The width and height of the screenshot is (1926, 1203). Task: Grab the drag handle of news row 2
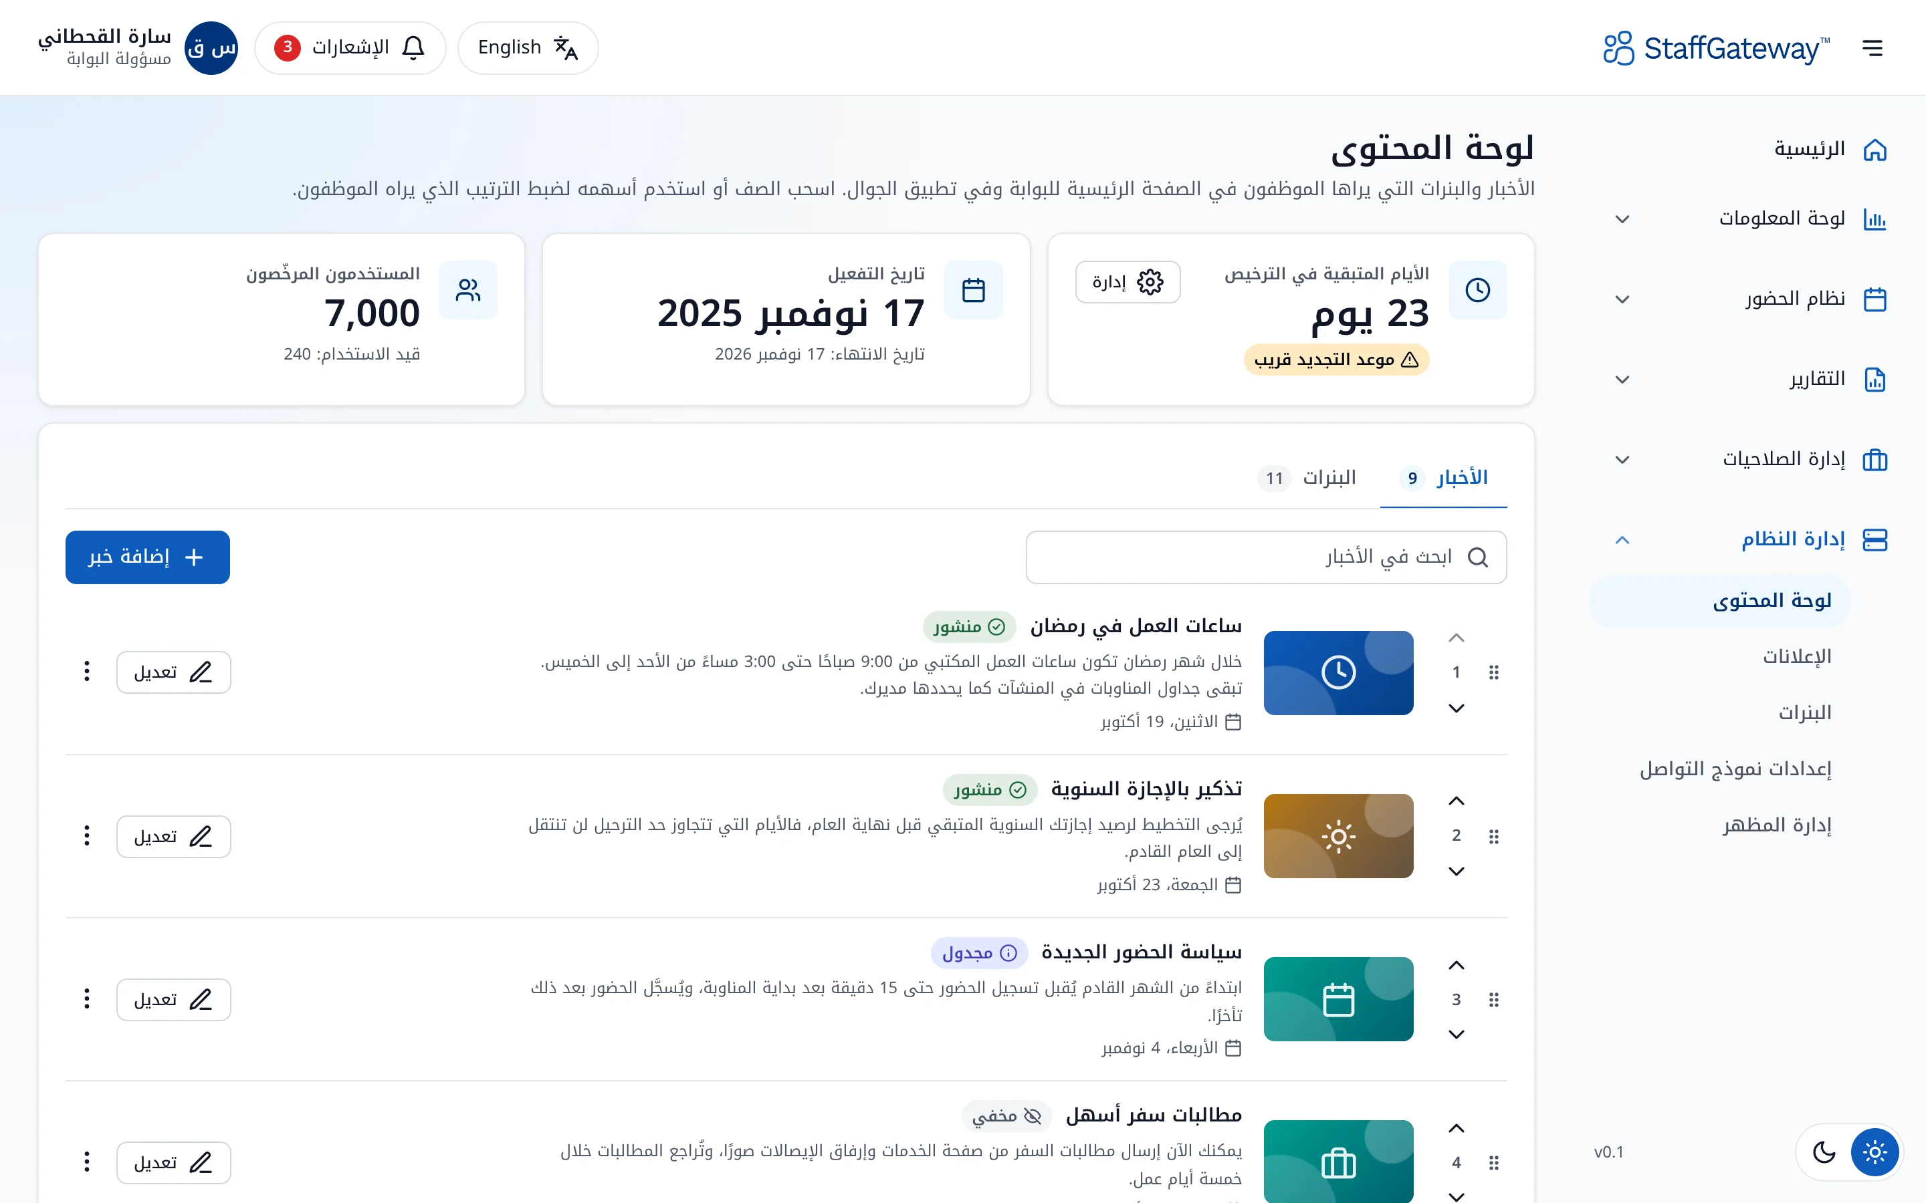1494,836
